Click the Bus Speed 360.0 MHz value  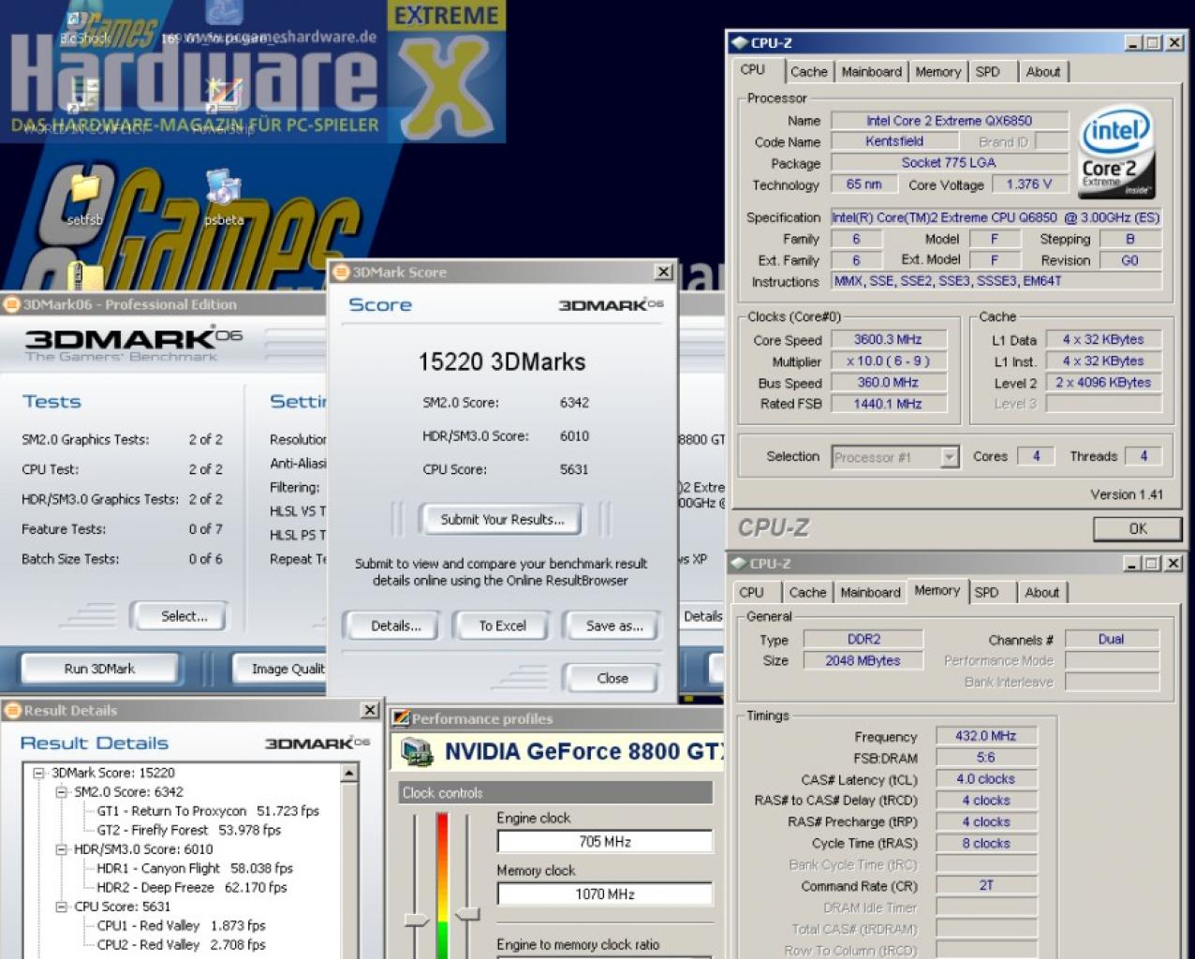click(x=888, y=383)
